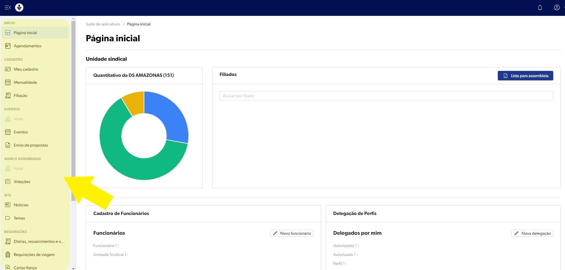Click the Novo funcionário button

point(292,233)
